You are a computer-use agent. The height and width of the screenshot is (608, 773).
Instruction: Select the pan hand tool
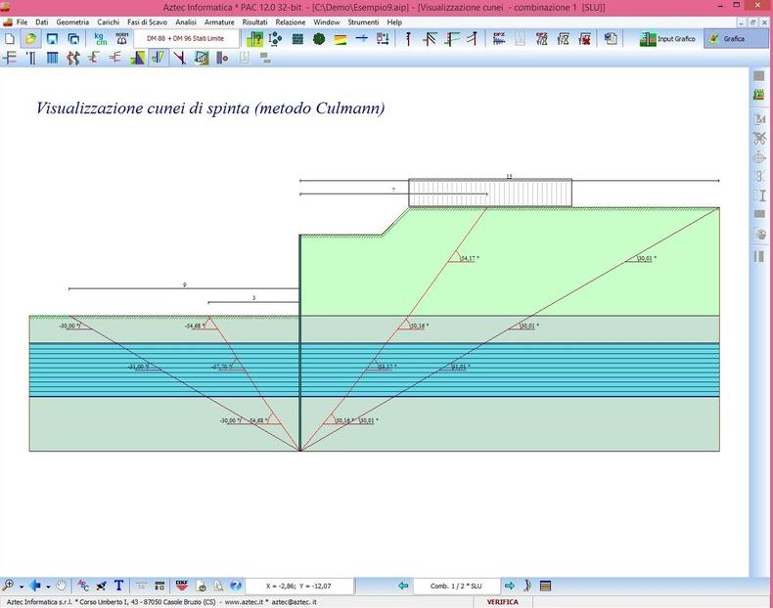62,586
